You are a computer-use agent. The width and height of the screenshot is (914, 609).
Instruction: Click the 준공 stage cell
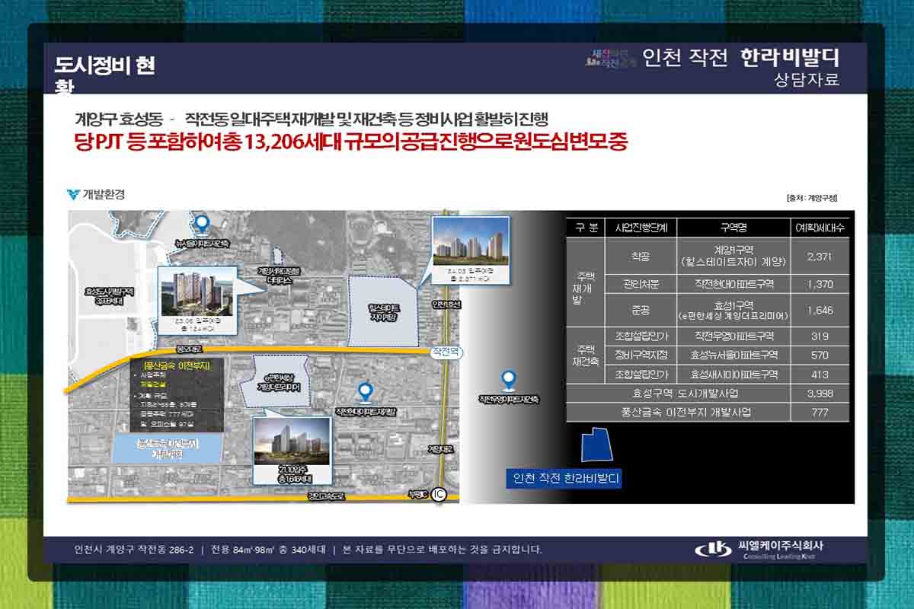pos(641,310)
